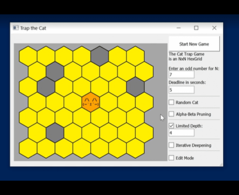Click the orange cat hexagon tile

click(x=91, y=102)
